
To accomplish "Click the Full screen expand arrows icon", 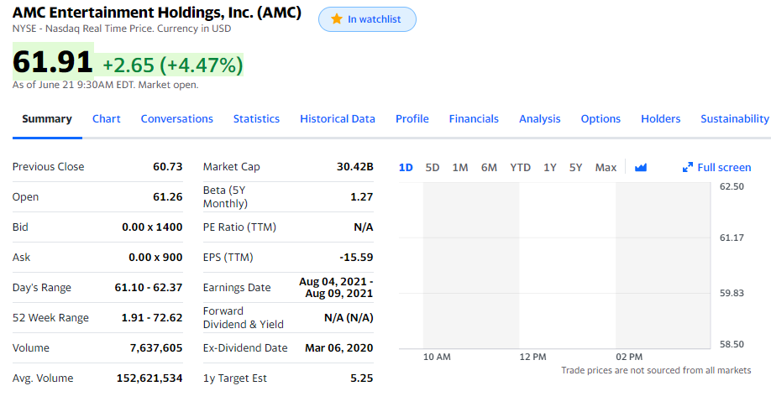I will tap(687, 168).
